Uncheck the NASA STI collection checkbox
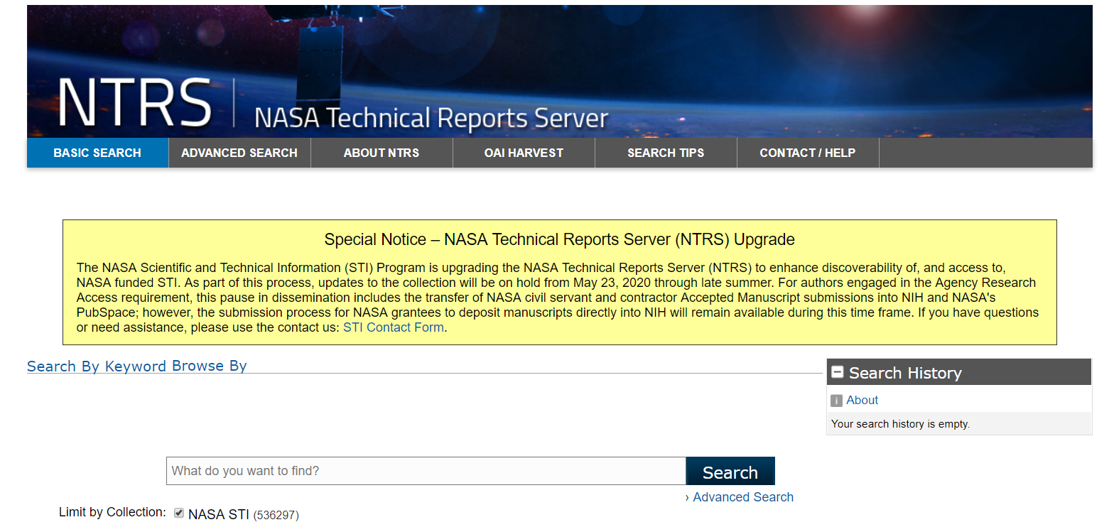Image resolution: width=1114 pixels, height=527 pixels. (179, 513)
